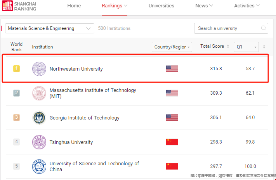
Task: Open University of Science and Technology of China
Action: (94, 166)
